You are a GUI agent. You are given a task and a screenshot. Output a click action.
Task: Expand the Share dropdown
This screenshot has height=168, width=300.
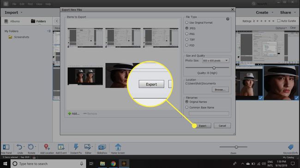pyautogui.click(x=295, y=12)
